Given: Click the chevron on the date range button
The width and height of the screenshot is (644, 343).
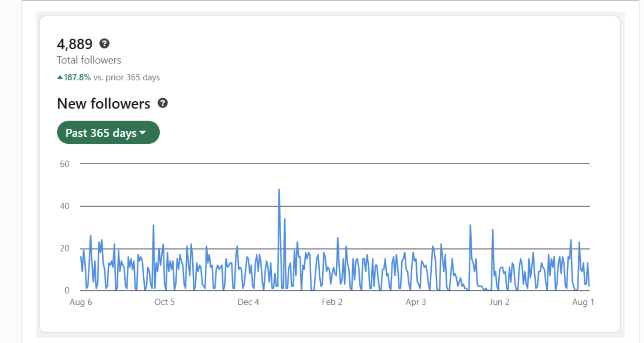Looking at the screenshot, I should pos(143,133).
